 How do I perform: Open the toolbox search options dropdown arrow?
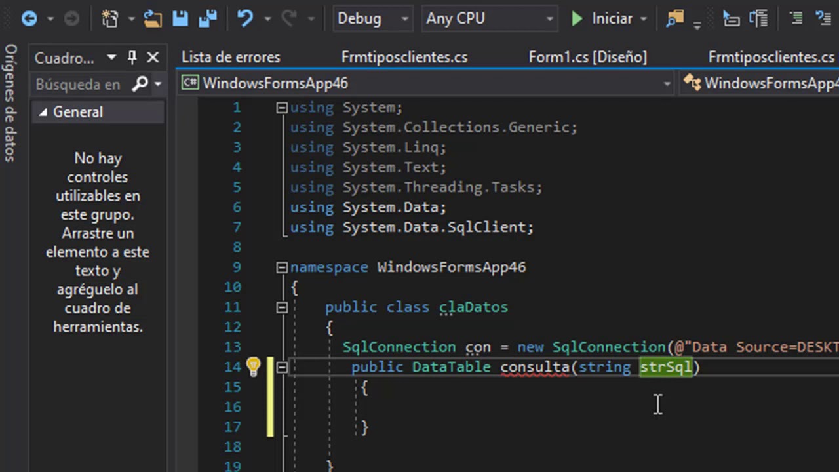[157, 85]
